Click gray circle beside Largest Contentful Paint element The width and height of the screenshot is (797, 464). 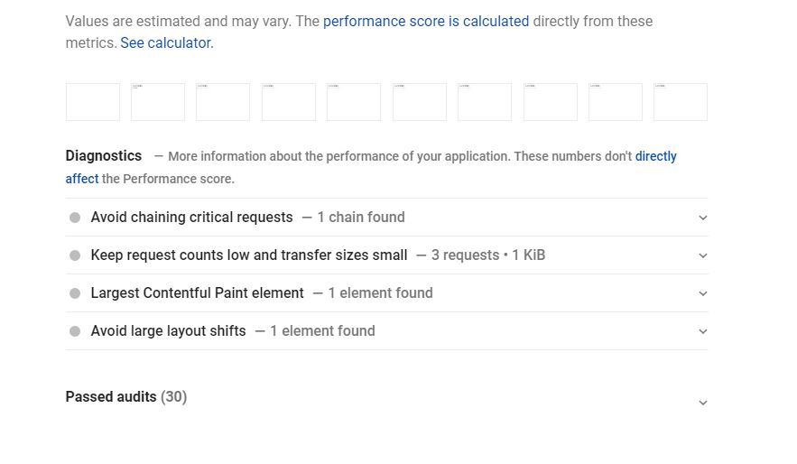coord(75,293)
